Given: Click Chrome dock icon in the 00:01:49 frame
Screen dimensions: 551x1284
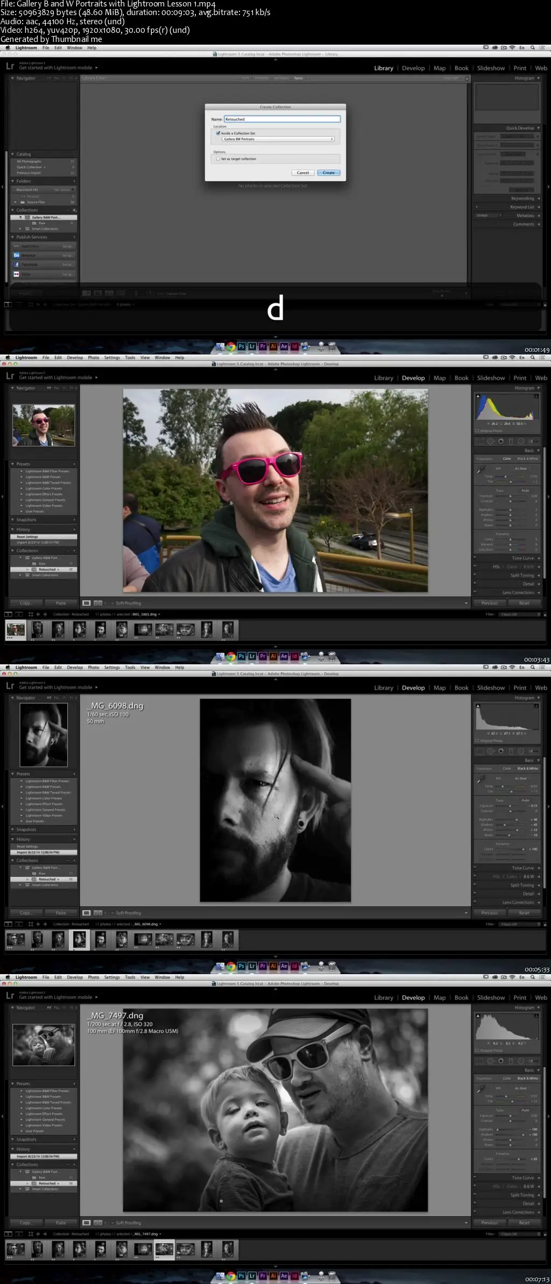Looking at the screenshot, I should click(x=231, y=347).
